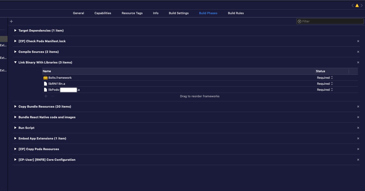Change libPods library Required status
The width and height of the screenshot is (365, 191).
point(325,90)
